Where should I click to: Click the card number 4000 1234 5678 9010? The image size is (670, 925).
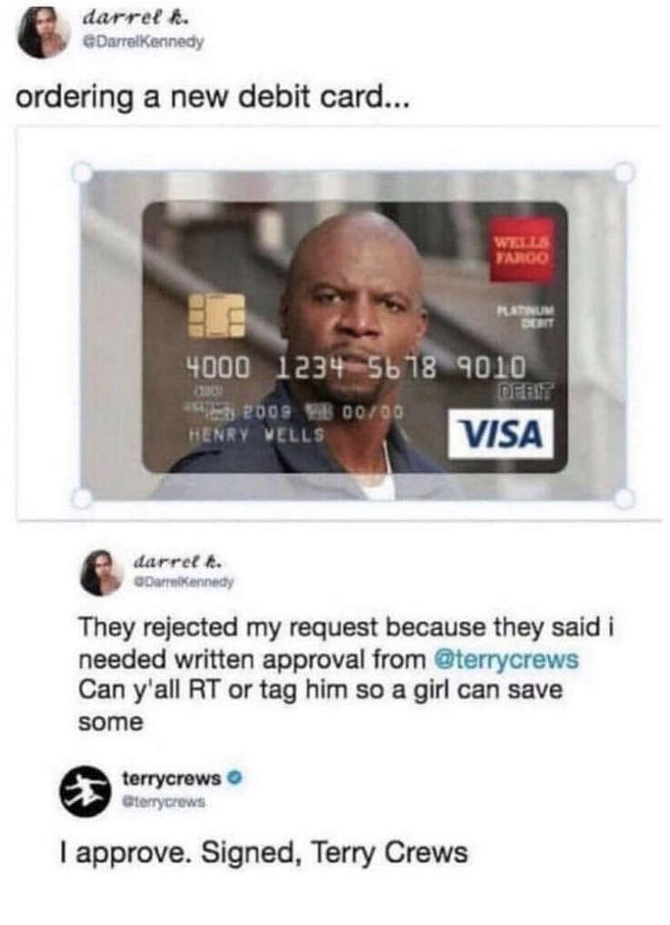355,368
